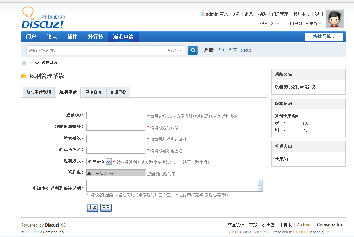The image size is (354, 237).
Task: Open the 返利方式 combo box showing 游戏充值
Action: coord(99,161)
